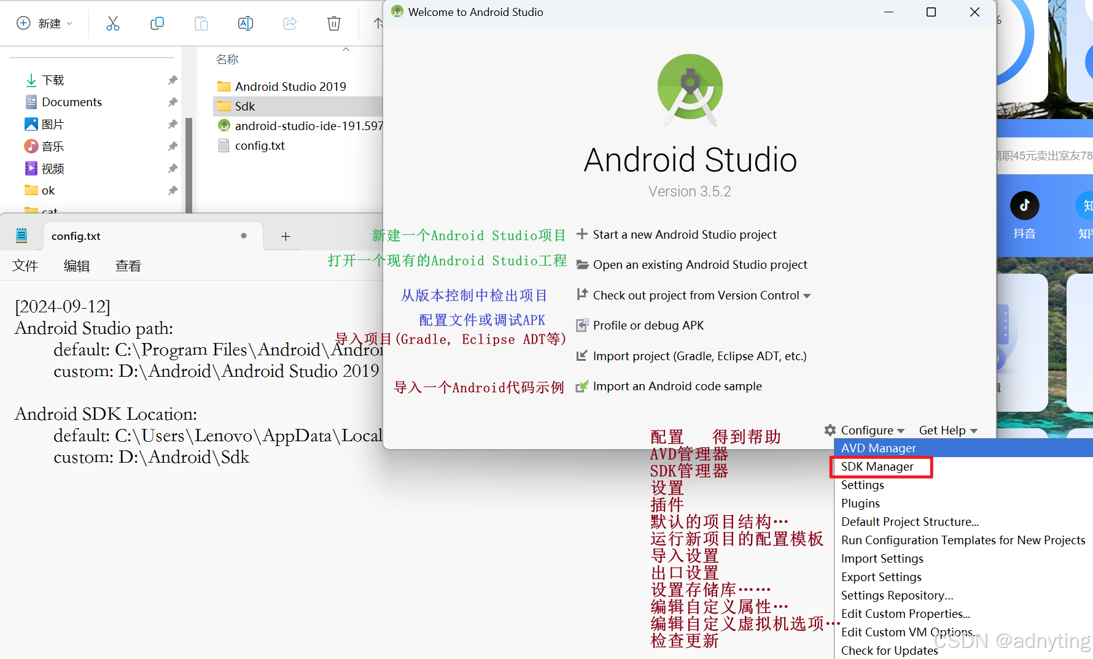Click the folder icon beside Open existing project
Image resolution: width=1093 pixels, height=659 pixels.
pos(582,264)
